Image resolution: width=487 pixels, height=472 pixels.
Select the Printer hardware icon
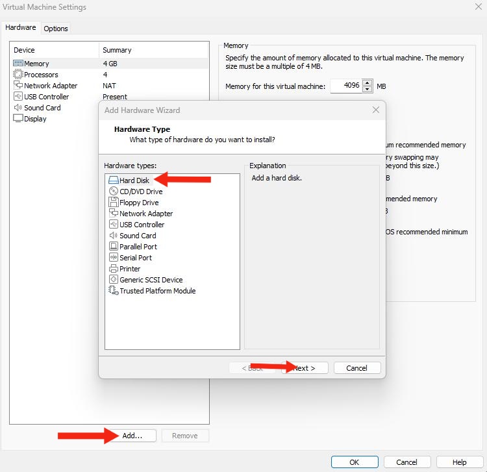[x=114, y=269]
